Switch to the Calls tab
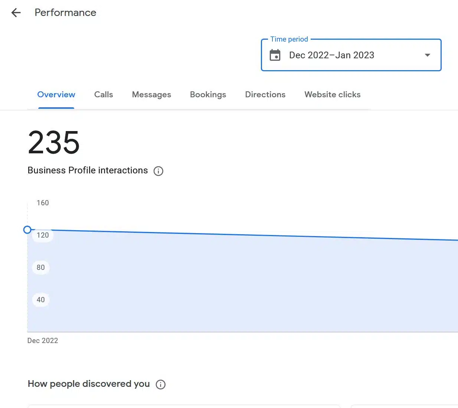Screen dimensions: 458x408 tap(104, 95)
